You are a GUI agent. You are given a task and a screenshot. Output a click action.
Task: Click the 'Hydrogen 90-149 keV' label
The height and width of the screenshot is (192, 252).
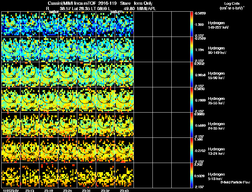[x=217, y=50]
